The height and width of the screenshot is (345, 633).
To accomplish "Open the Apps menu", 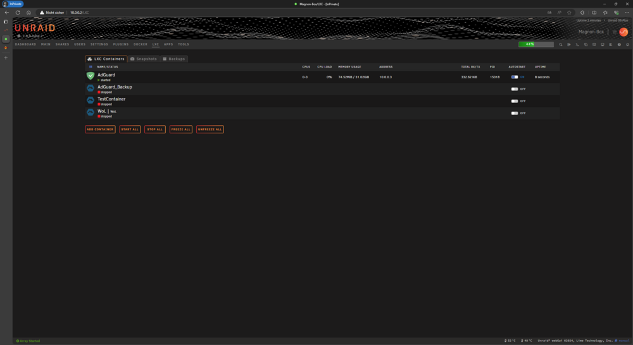I will point(168,44).
